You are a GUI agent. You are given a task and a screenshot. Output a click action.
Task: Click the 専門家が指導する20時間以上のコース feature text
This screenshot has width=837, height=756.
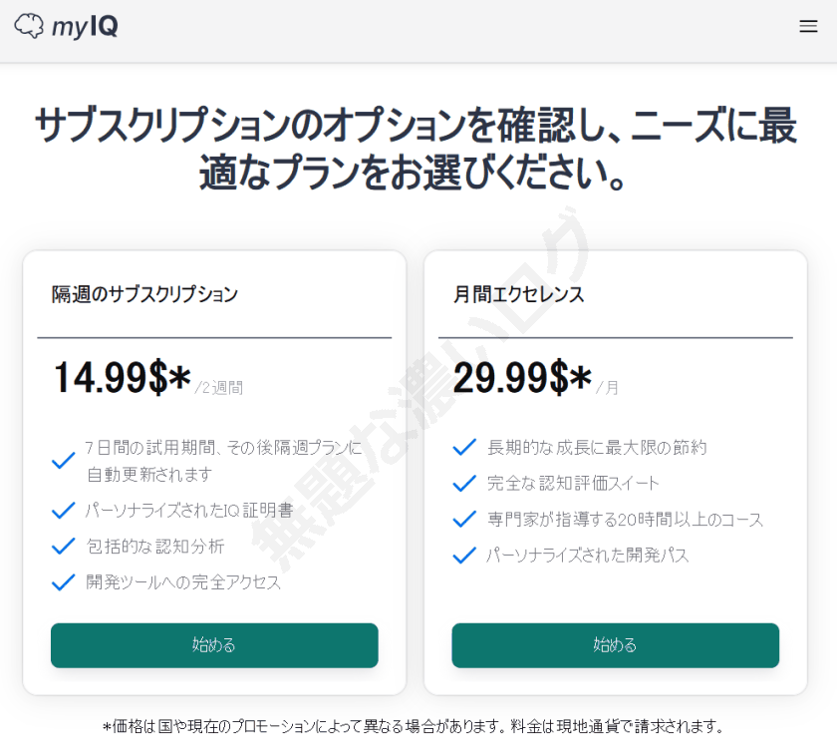625,520
